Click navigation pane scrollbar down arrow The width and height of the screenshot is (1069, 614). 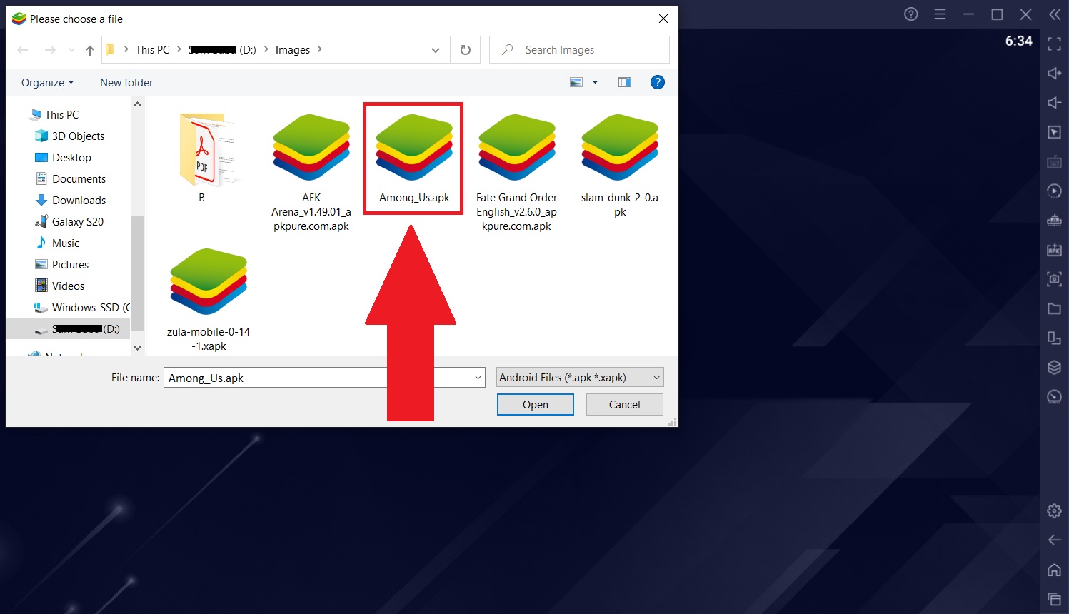click(x=137, y=348)
